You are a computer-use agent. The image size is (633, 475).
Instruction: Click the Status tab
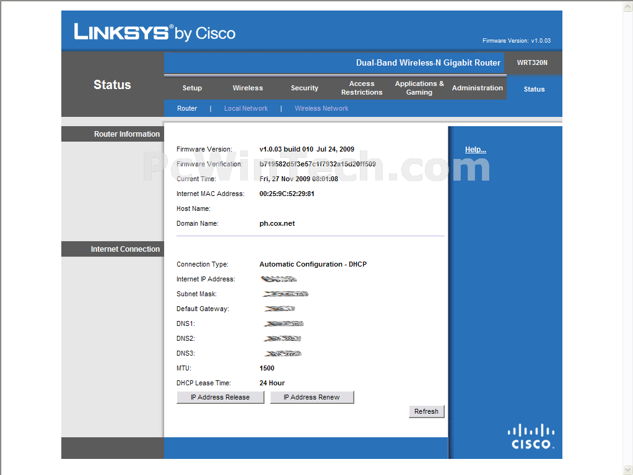coord(534,89)
